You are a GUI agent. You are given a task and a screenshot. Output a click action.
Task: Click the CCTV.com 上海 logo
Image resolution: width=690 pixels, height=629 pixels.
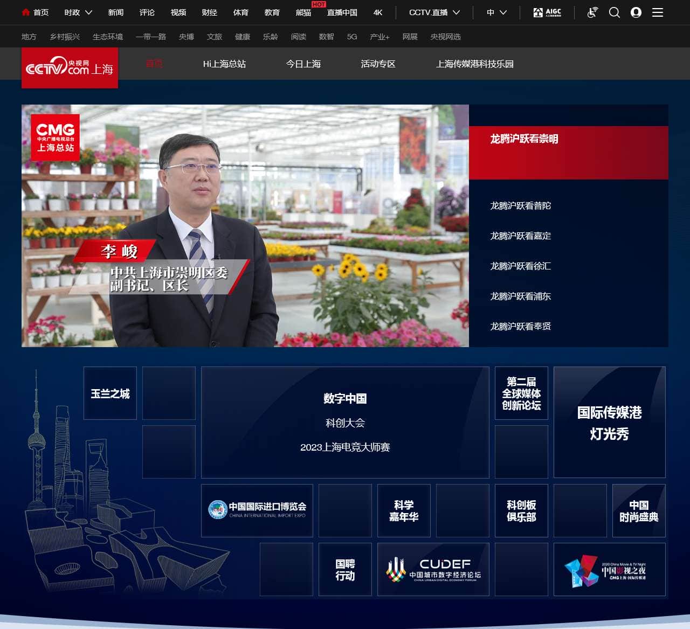pyautogui.click(x=70, y=68)
